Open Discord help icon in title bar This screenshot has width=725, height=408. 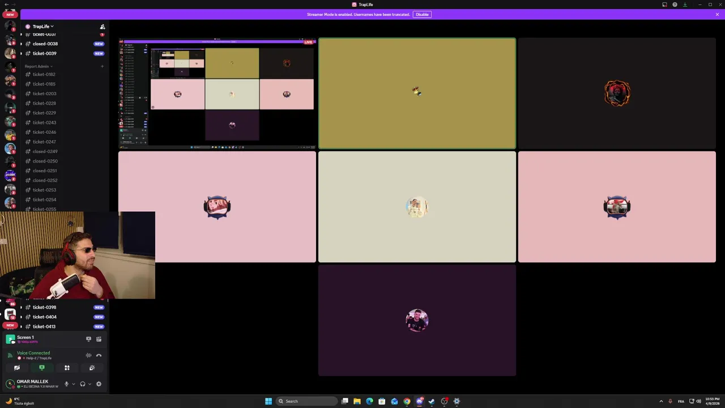[675, 5]
